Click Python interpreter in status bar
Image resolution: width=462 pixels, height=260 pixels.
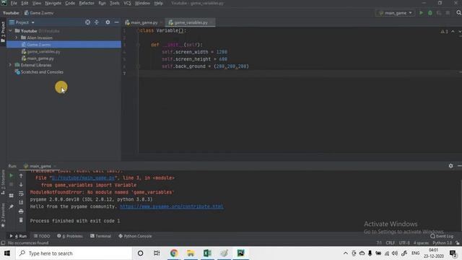coord(443,243)
